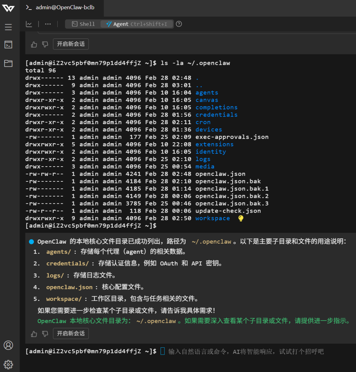Click the logs directory in listing
The width and height of the screenshot is (356, 372).
click(203, 159)
